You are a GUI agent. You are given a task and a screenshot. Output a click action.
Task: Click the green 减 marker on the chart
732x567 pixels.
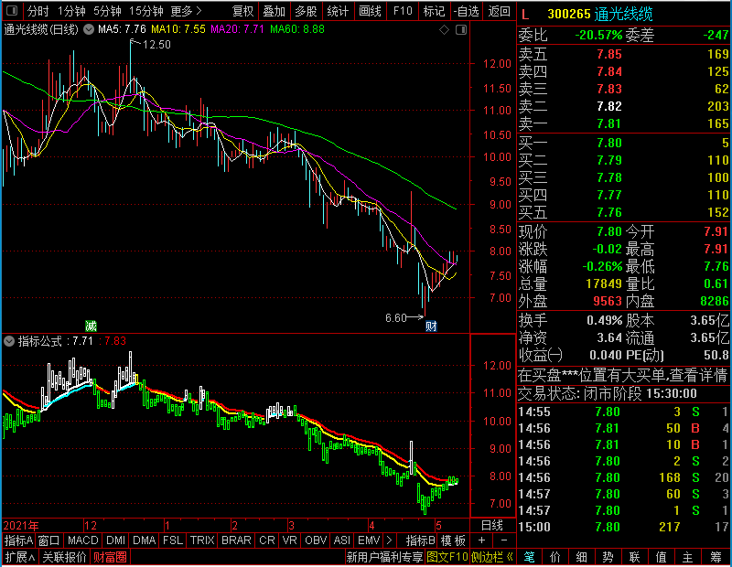tap(91, 326)
